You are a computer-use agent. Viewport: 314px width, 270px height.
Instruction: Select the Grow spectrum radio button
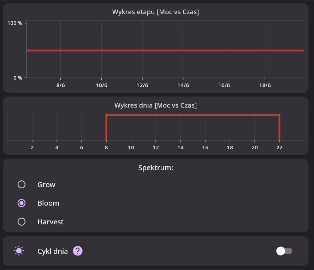click(x=22, y=185)
